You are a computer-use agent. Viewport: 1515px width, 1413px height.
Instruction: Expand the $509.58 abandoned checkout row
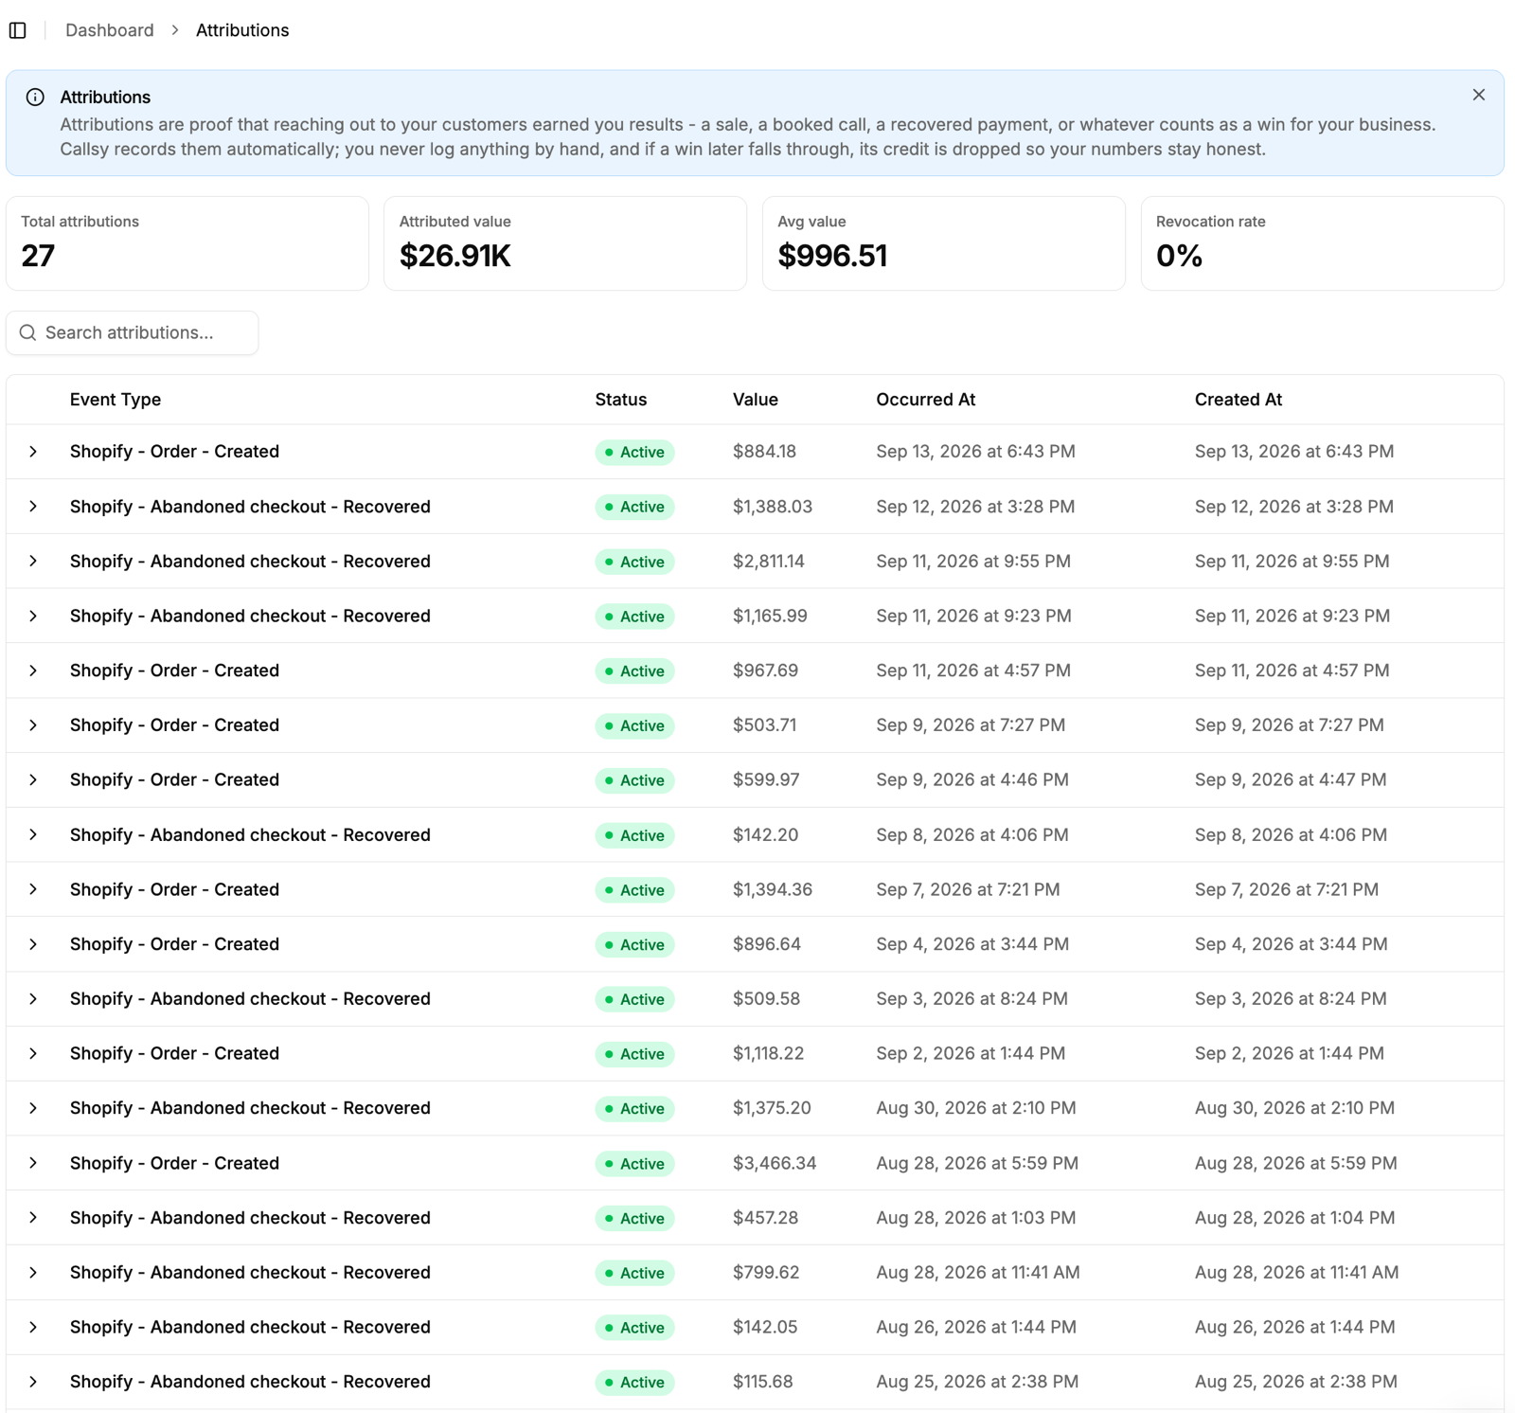pyautogui.click(x=33, y=999)
